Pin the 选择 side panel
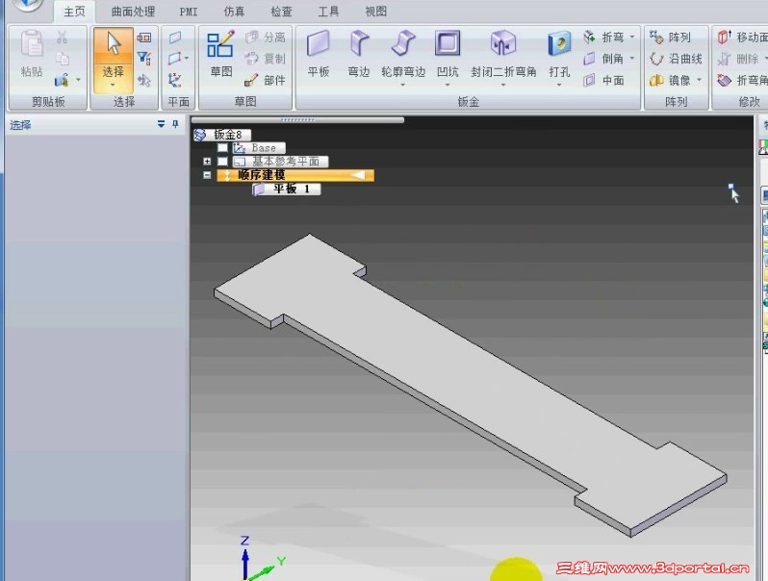The height and width of the screenshot is (581, 768). pyautogui.click(x=175, y=124)
